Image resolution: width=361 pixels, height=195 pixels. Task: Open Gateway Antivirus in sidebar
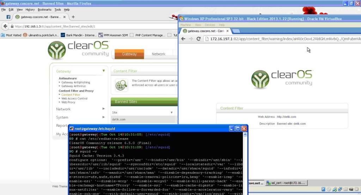[x=73, y=86]
